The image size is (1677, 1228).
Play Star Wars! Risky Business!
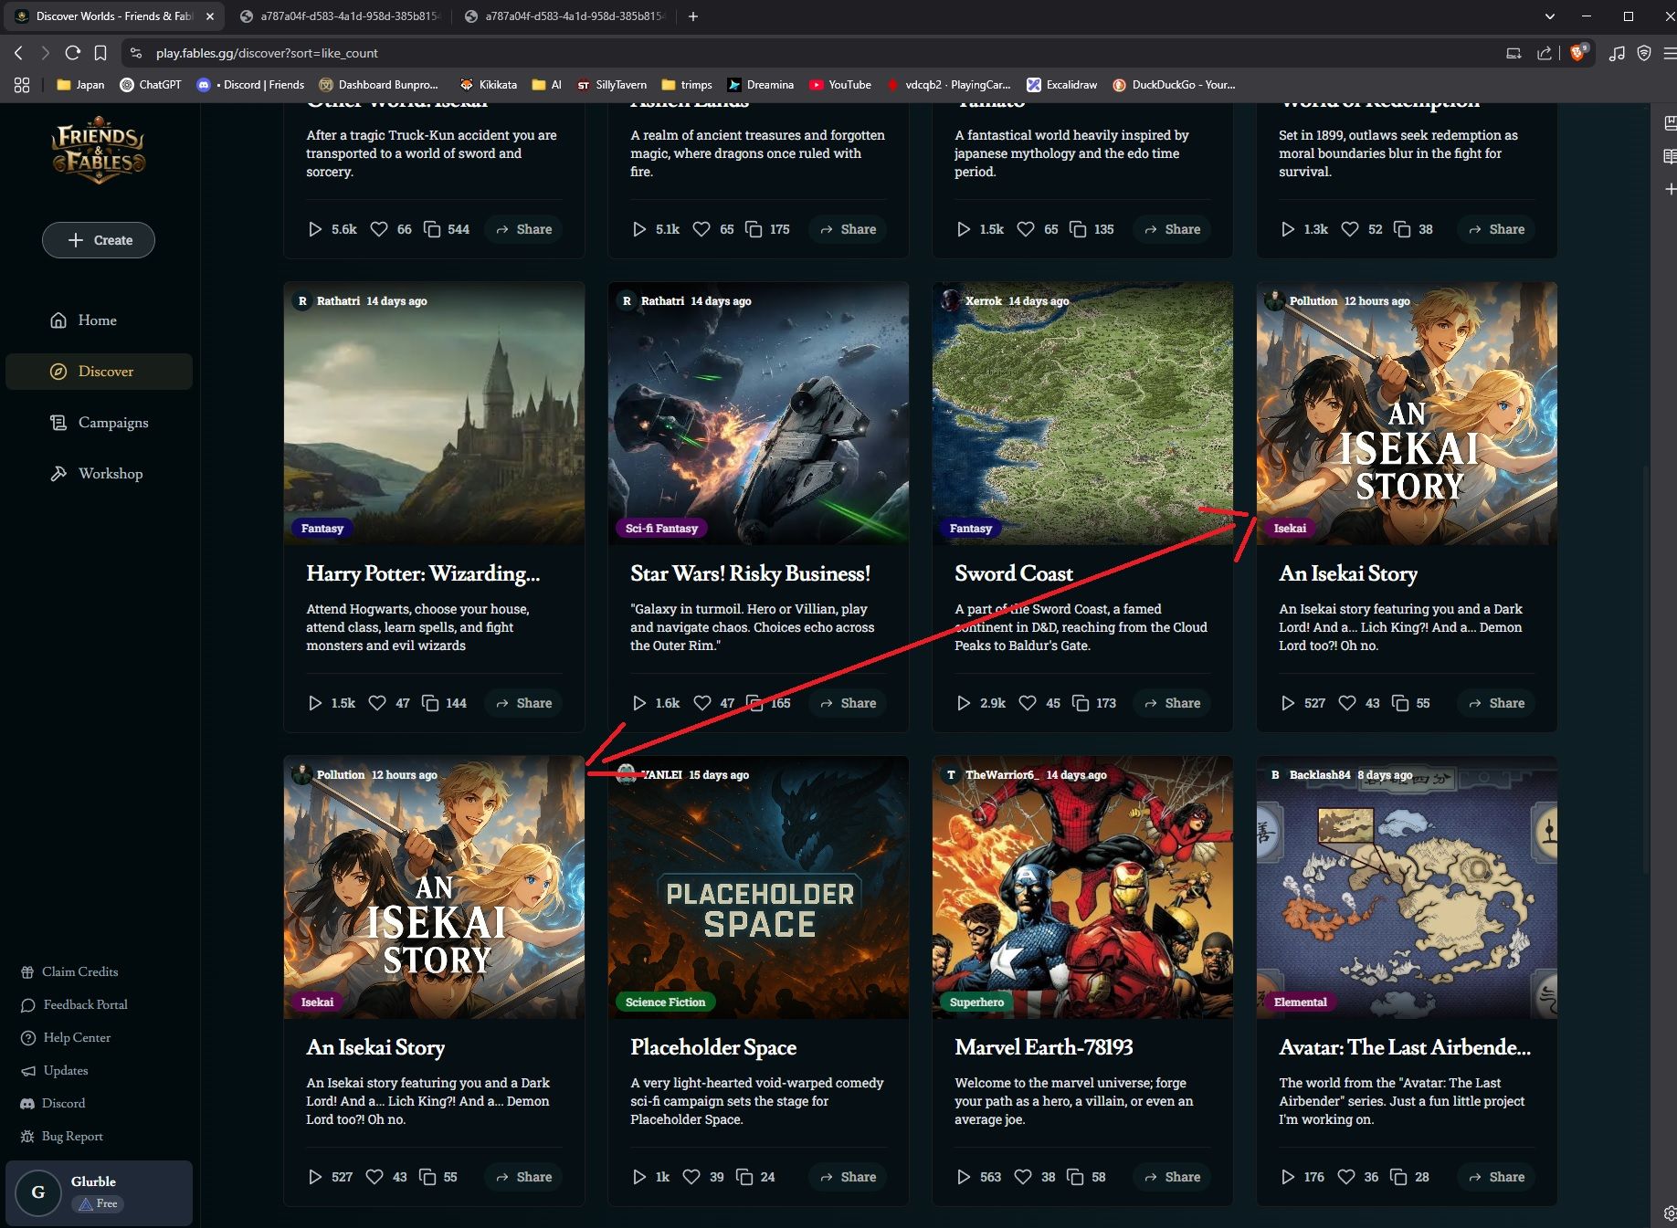click(639, 703)
